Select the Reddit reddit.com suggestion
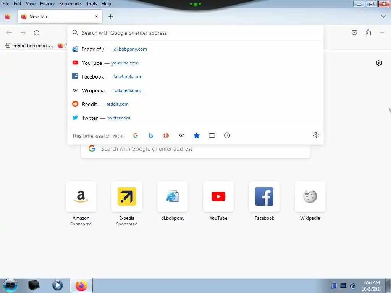 coord(195,104)
